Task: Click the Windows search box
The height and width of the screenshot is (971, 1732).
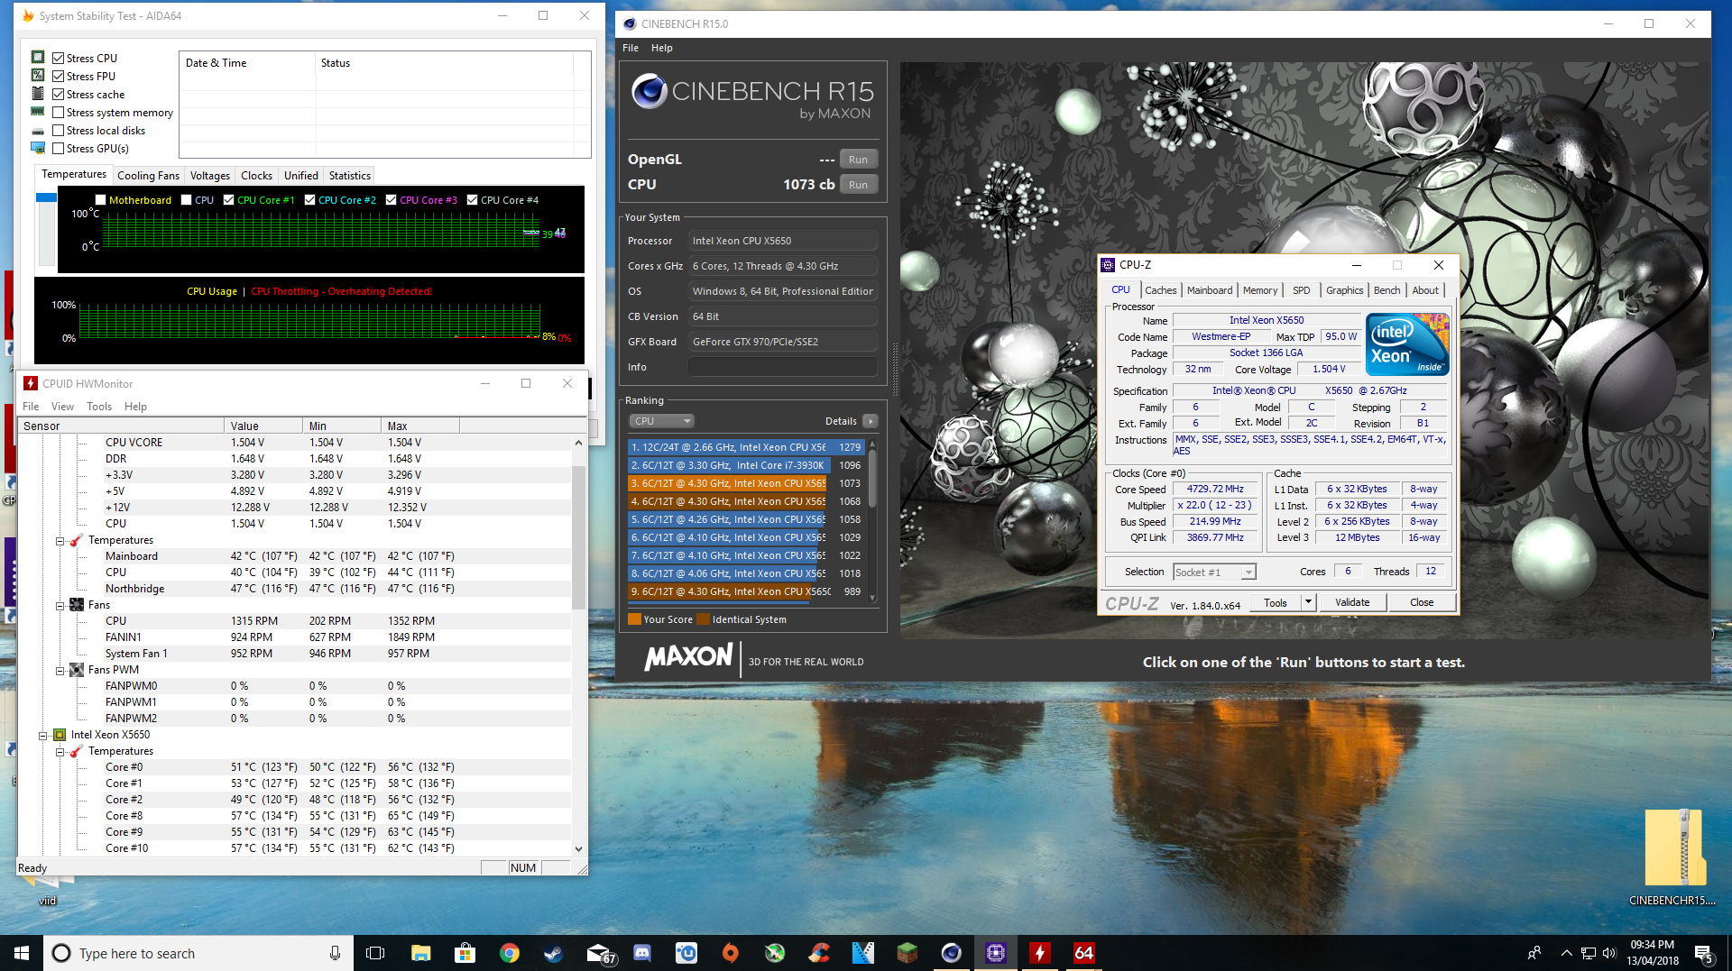Action: coord(198,953)
